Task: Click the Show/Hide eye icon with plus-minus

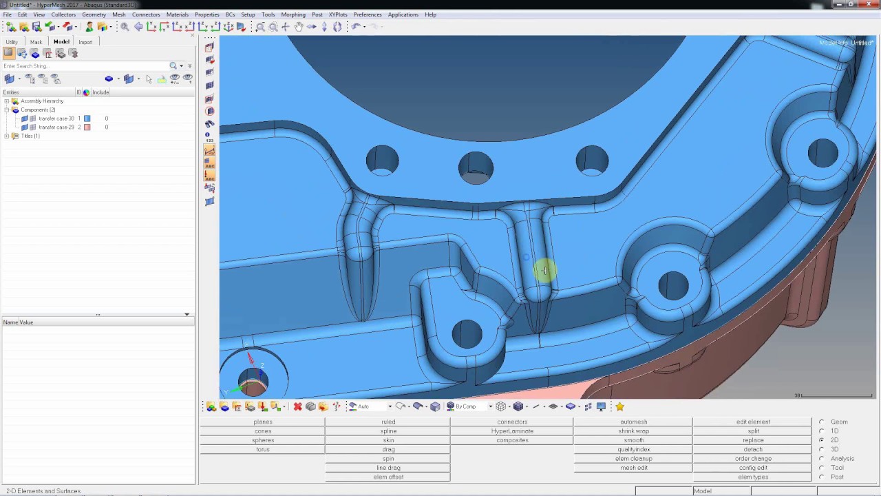Action: (x=174, y=79)
